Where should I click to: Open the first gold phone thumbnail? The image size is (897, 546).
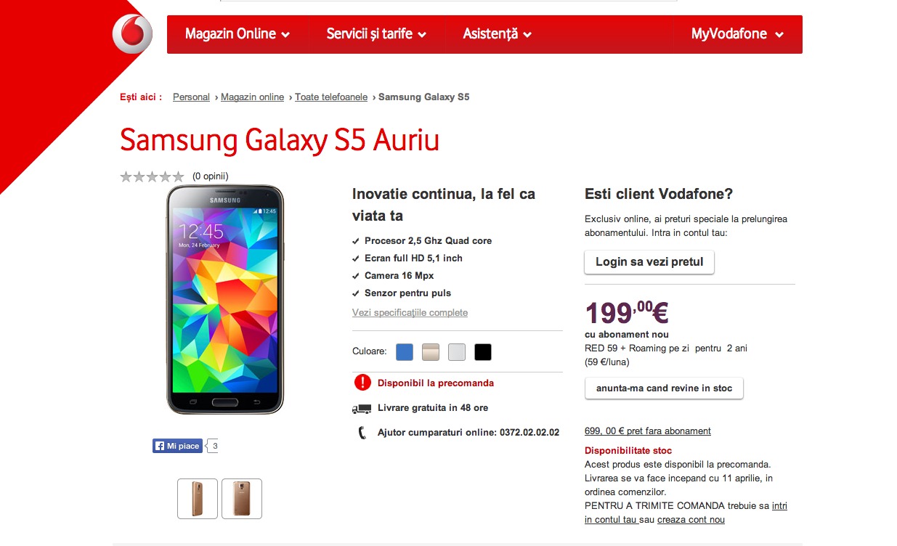(x=198, y=499)
